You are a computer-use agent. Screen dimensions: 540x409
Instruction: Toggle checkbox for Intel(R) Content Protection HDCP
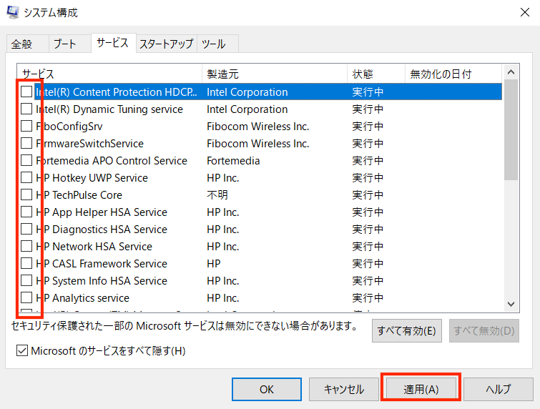(x=26, y=92)
